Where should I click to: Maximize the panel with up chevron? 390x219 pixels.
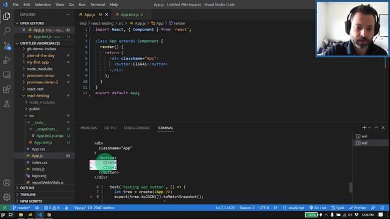tap(377, 127)
